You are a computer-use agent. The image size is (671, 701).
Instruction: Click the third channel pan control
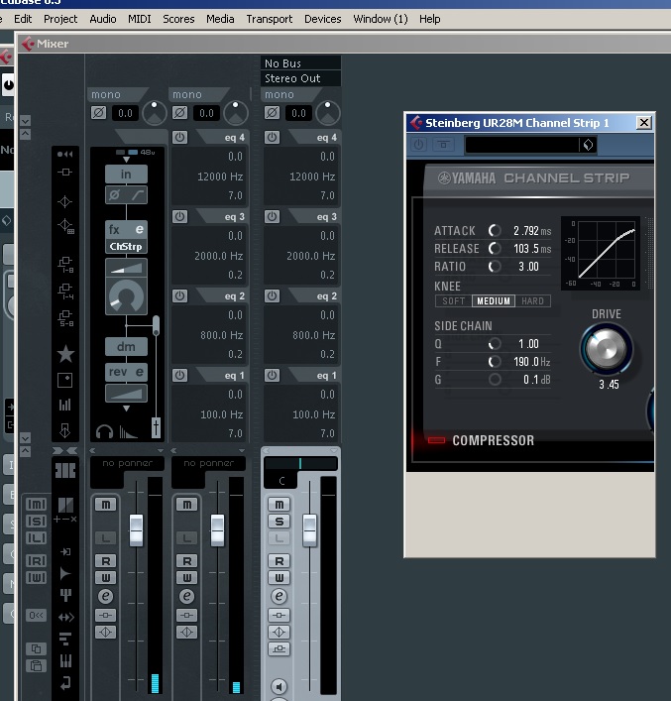point(300,464)
